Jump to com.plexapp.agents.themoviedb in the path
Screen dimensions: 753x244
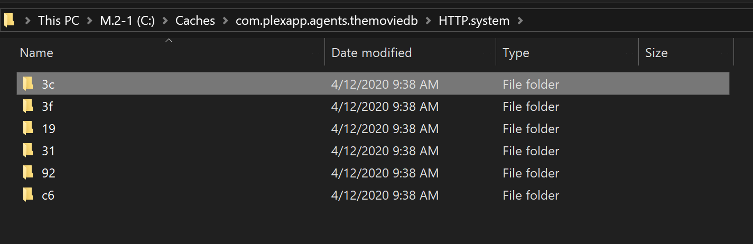tap(330, 21)
